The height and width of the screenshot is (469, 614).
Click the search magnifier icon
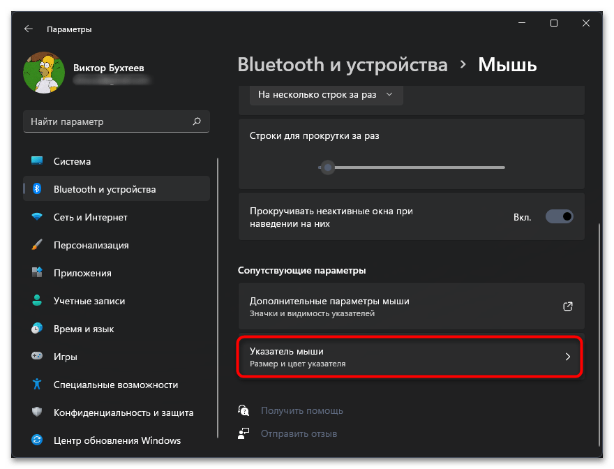click(x=197, y=121)
